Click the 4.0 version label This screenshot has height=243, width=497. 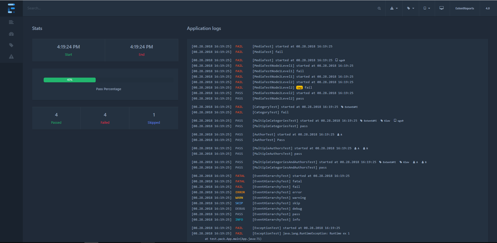point(488,8)
